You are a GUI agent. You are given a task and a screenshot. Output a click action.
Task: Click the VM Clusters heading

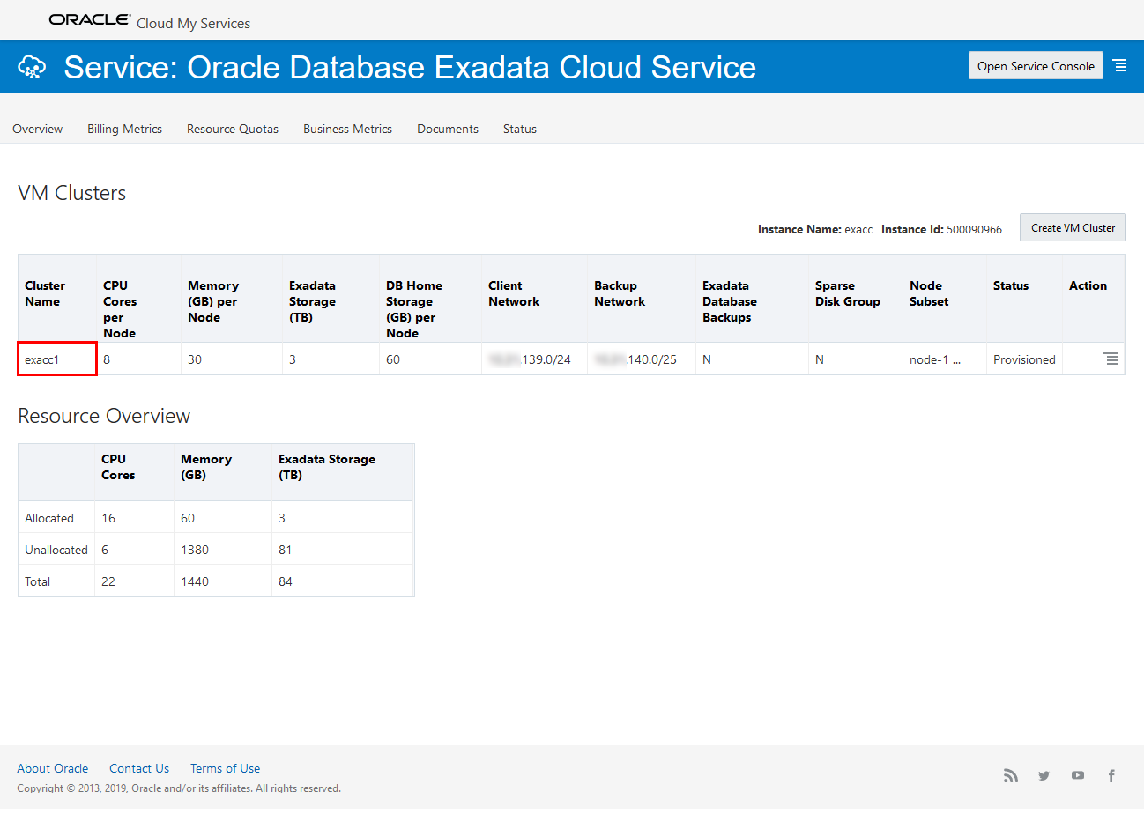pyautogui.click(x=72, y=193)
